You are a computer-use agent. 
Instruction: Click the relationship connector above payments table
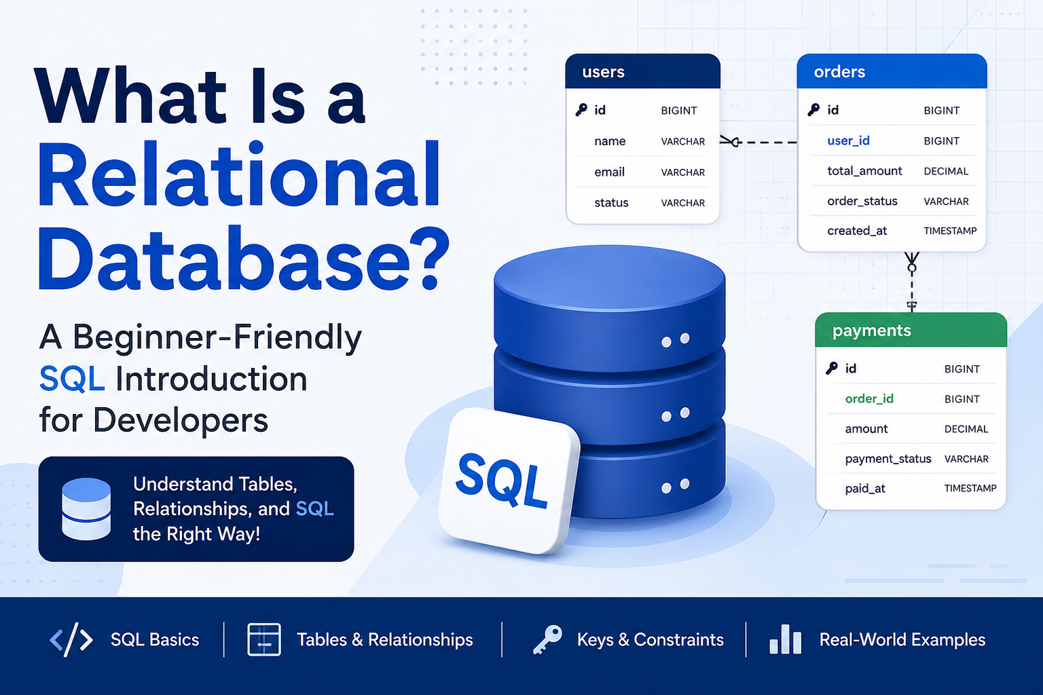[x=912, y=282]
